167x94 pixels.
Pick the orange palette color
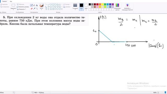click(100, 4)
